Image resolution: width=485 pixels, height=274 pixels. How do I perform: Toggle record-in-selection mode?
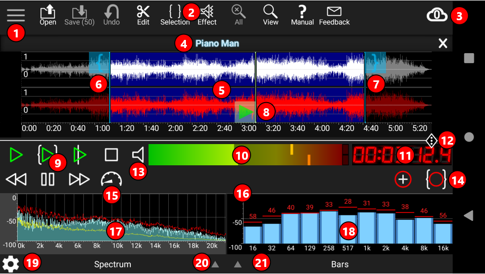pos(435,179)
